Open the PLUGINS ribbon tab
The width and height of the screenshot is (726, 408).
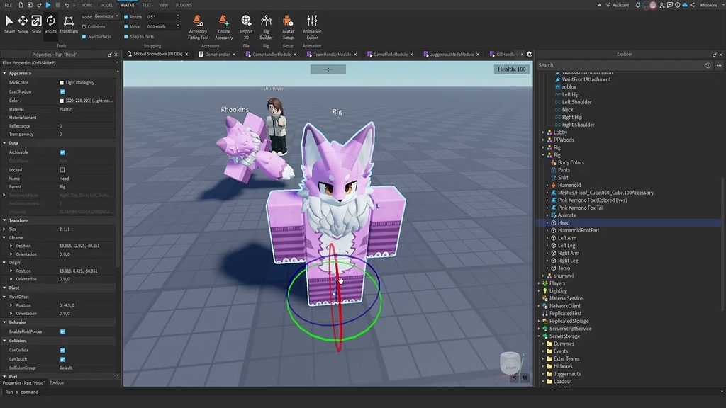pyautogui.click(x=184, y=5)
